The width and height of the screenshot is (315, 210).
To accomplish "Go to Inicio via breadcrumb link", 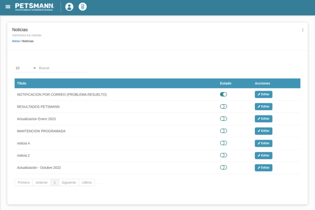I will pos(16,41).
